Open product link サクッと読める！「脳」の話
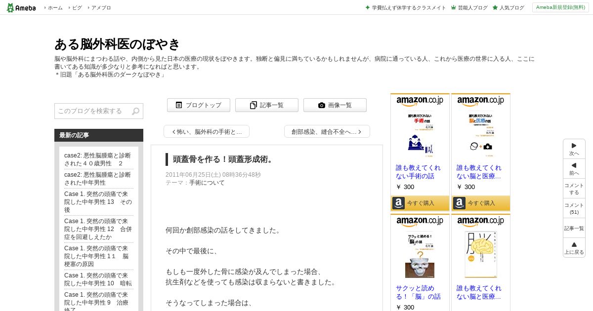 click(x=418, y=292)
